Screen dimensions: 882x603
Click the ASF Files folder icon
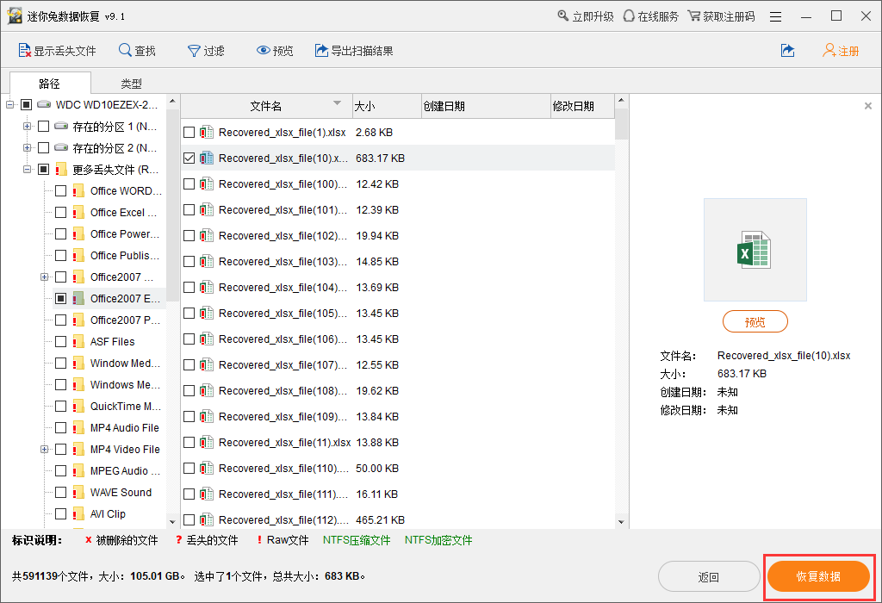click(x=78, y=342)
